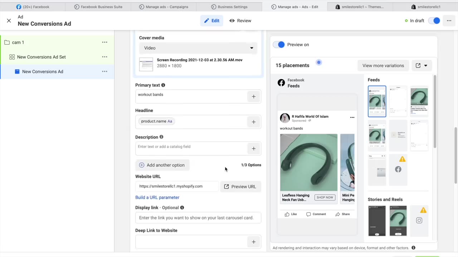
Task: Open the external preview share icon
Action: click(418, 66)
